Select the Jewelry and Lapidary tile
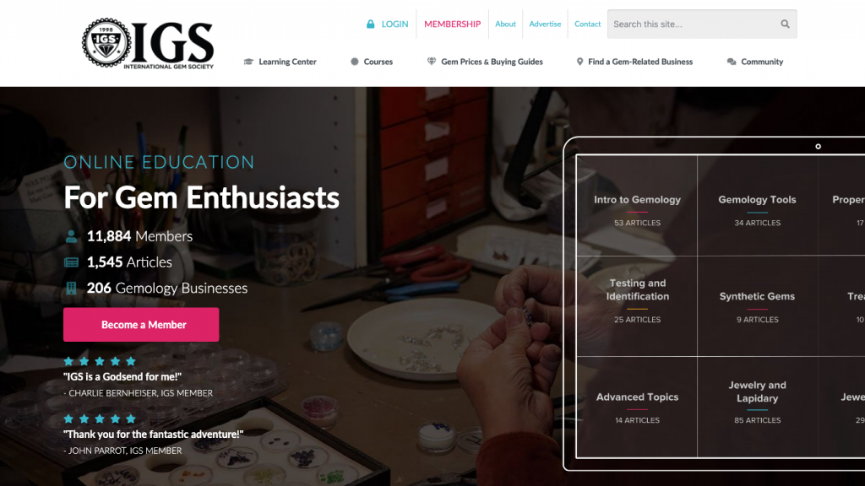The height and width of the screenshot is (486, 865). pos(758,407)
